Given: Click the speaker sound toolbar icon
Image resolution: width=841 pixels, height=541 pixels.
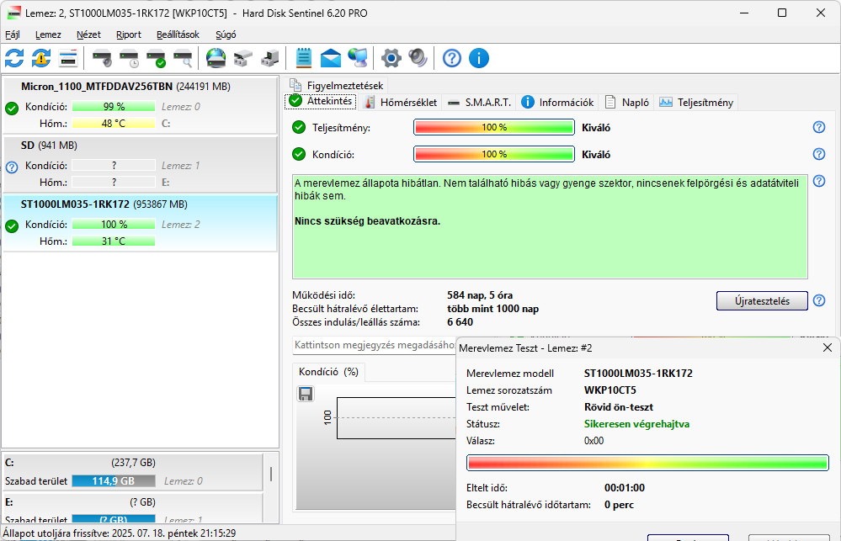Looking at the screenshot, I should click(x=418, y=58).
